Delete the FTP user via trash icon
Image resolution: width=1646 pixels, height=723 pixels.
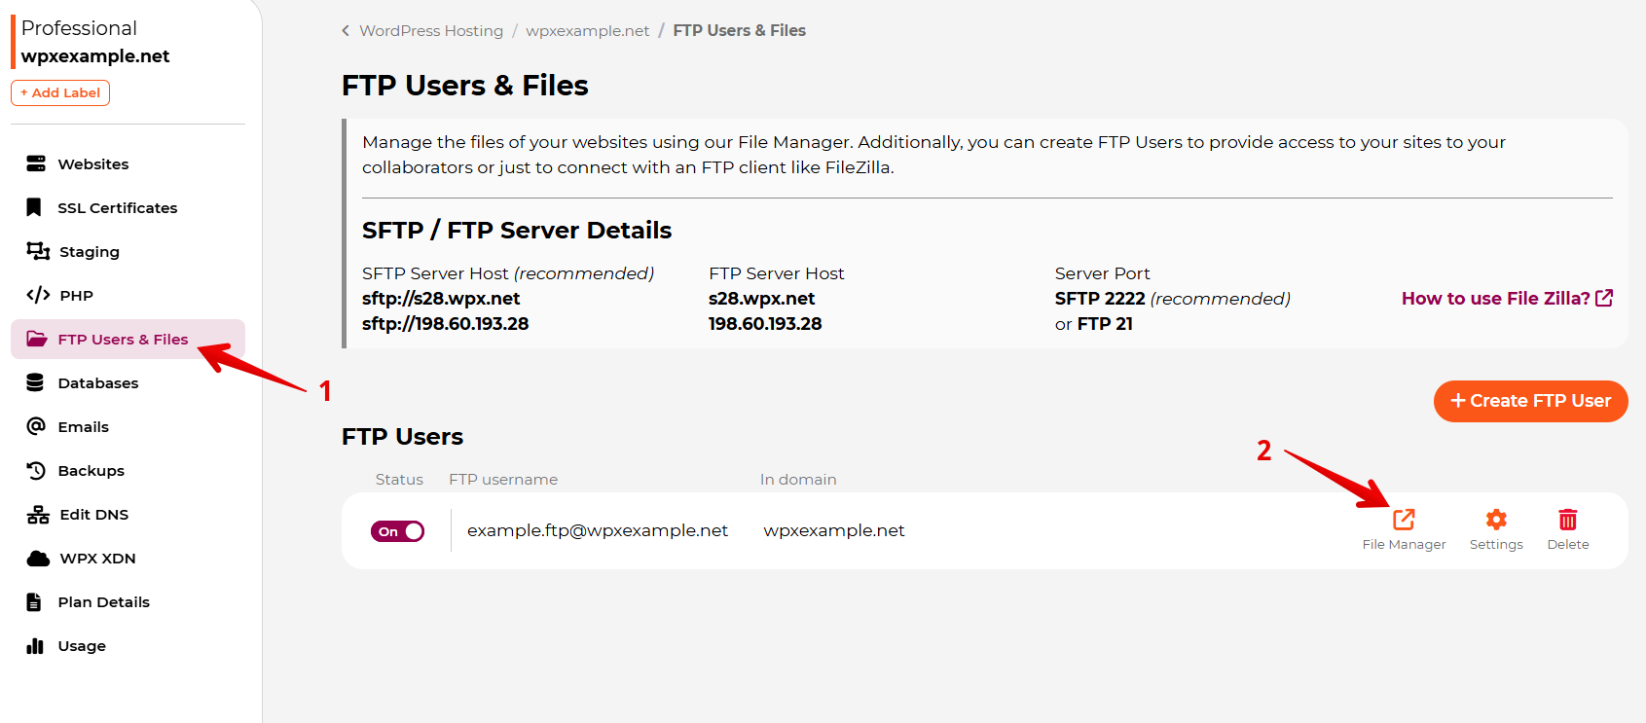(x=1568, y=520)
